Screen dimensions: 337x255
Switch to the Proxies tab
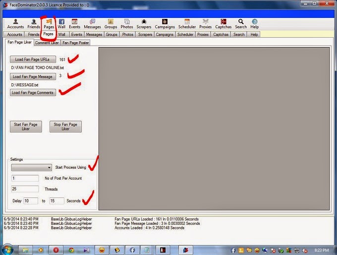tap(203, 34)
